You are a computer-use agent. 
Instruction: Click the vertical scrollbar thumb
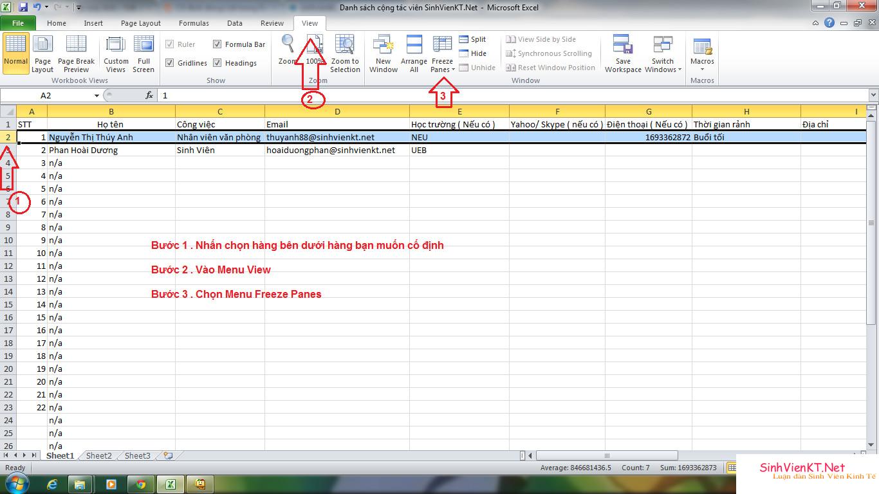[x=872, y=222]
